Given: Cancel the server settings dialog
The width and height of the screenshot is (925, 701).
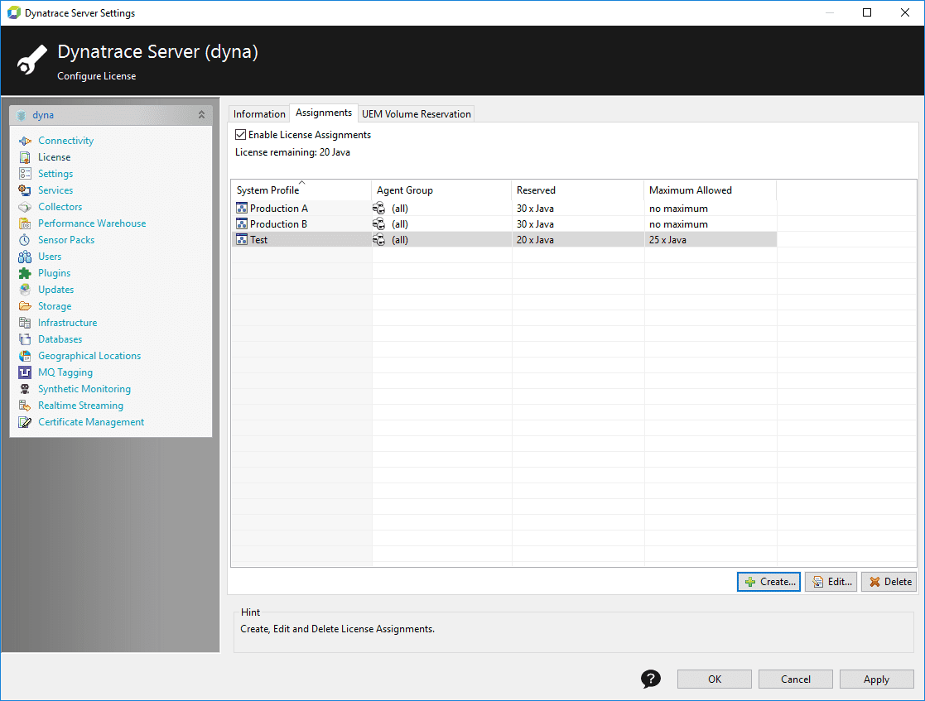Looking at the screenshot, I should click(x=795, y=679).
